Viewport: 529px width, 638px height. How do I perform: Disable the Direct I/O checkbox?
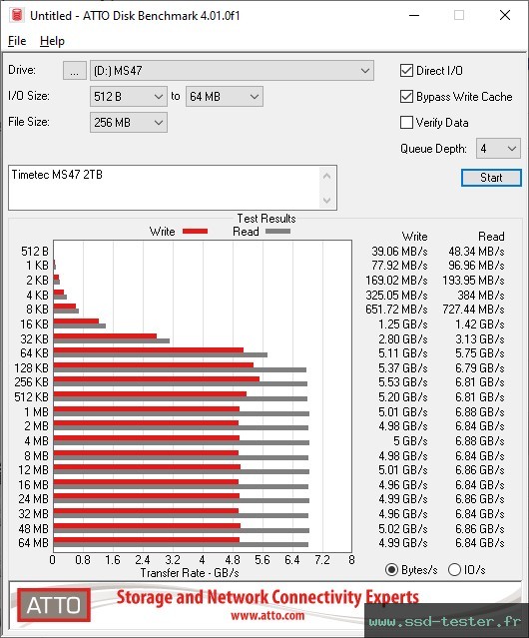406,71
